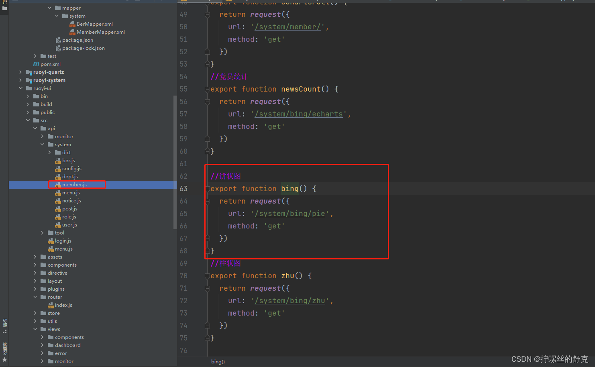
Task: Click the post.js file icon
Action: (x=58, y=209)
